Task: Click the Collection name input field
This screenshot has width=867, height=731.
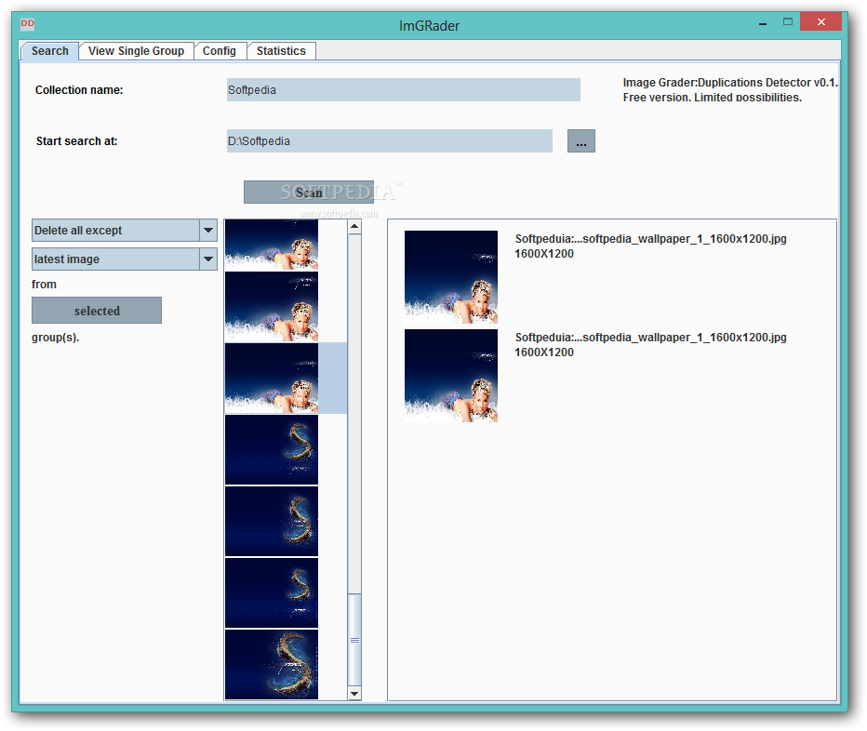Action: click(x=403, y=89)
